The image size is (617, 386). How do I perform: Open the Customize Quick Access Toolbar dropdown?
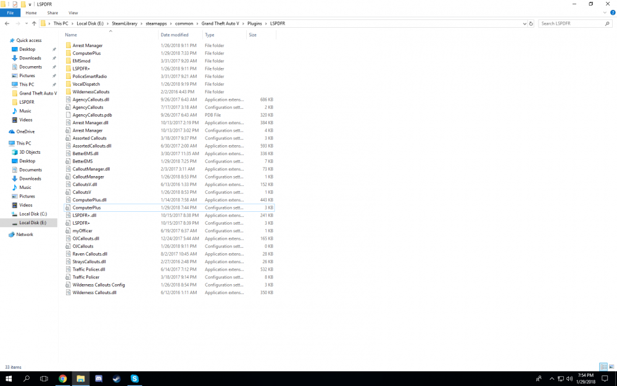click(x=30, y=5)
